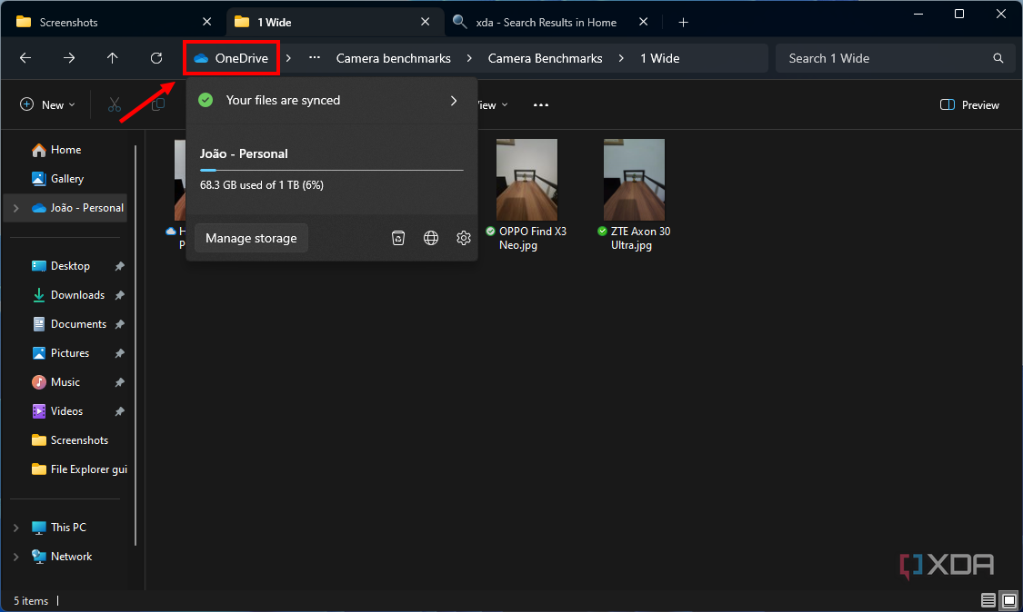Open OneDrive settings via the gear icon

click(x=464, y=238)
